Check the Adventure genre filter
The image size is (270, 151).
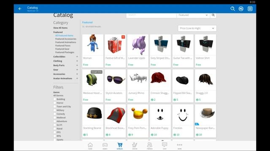[x=55, y=121]
